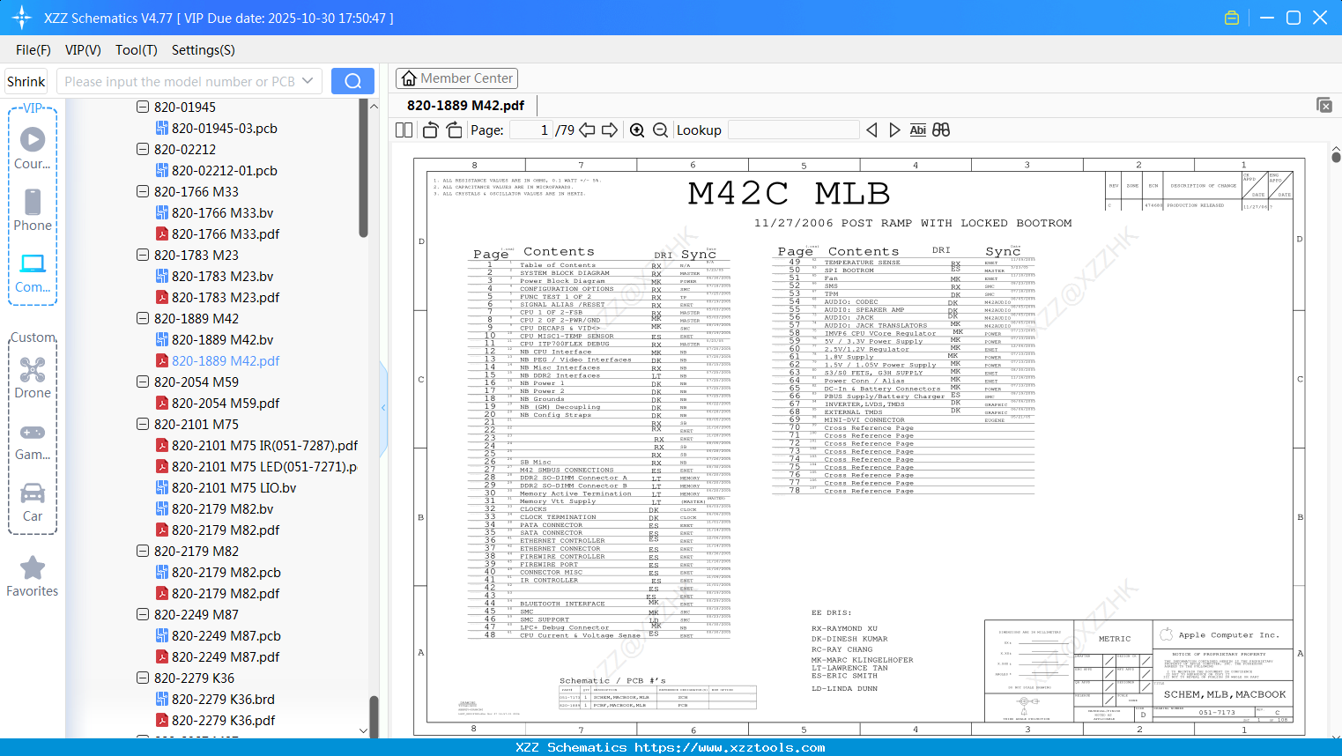This screenshot has height=756, width=1342.
Task: Collapse the 820-1783 M23 folder
Action: tap(143, 255)
